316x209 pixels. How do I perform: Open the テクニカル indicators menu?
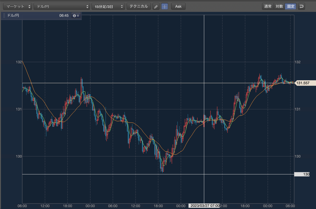139,7
